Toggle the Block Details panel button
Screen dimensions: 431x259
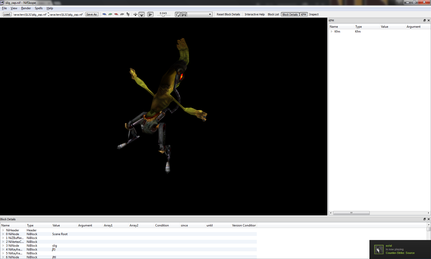click(x=290, y=15)
